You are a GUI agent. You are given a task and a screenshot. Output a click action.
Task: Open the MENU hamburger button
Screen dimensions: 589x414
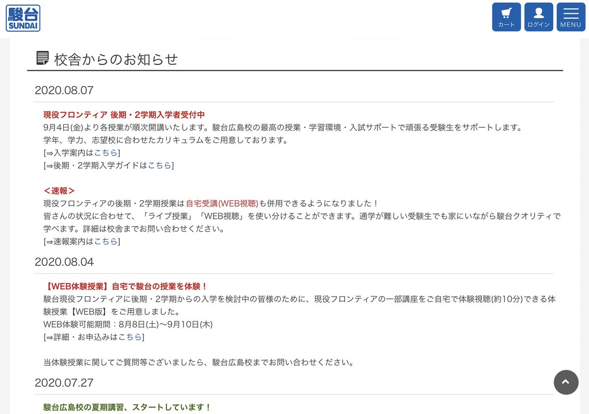(x=571, y=17)
